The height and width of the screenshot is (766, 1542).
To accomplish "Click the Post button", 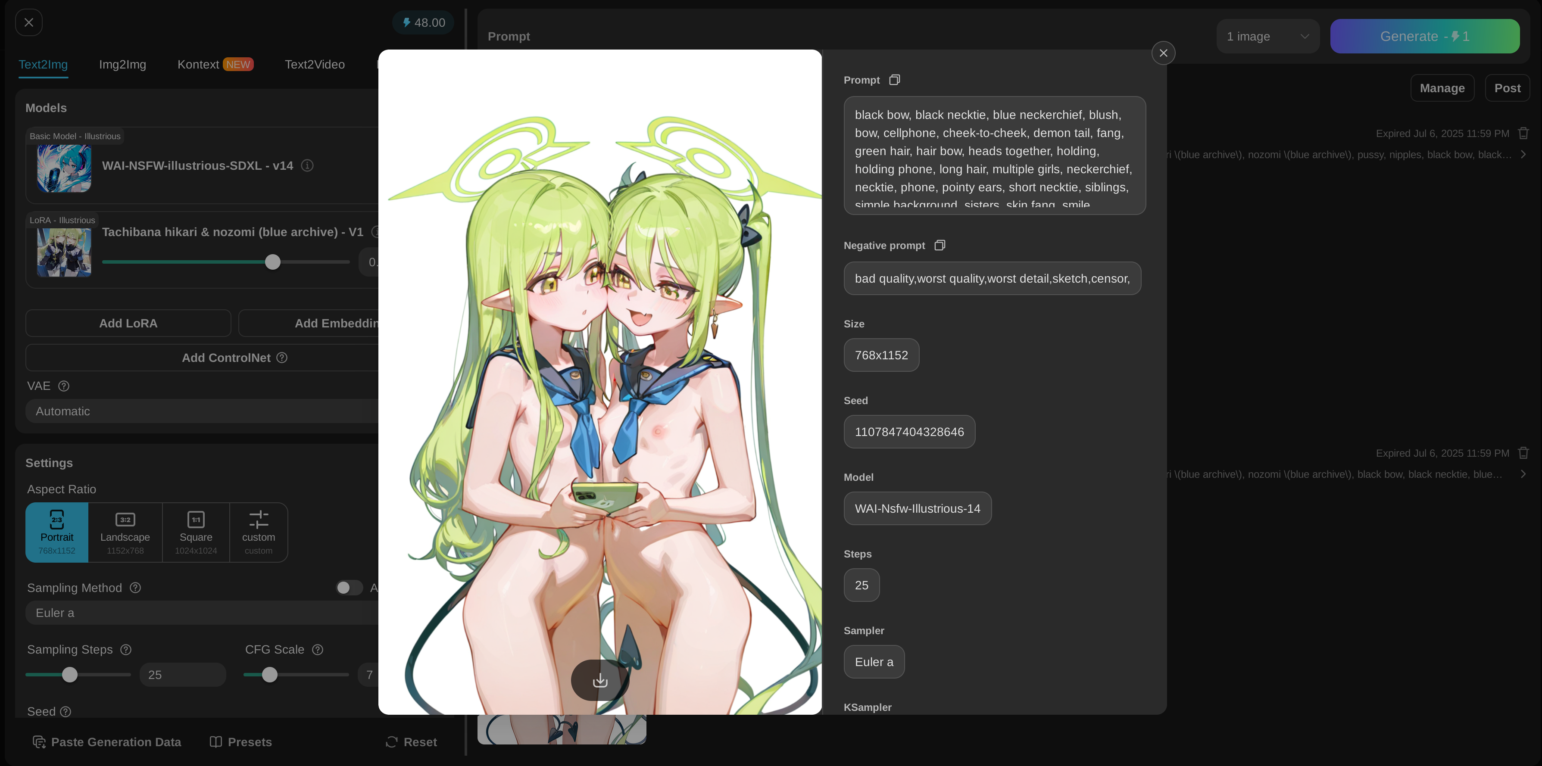I will tap(1507, 89).
